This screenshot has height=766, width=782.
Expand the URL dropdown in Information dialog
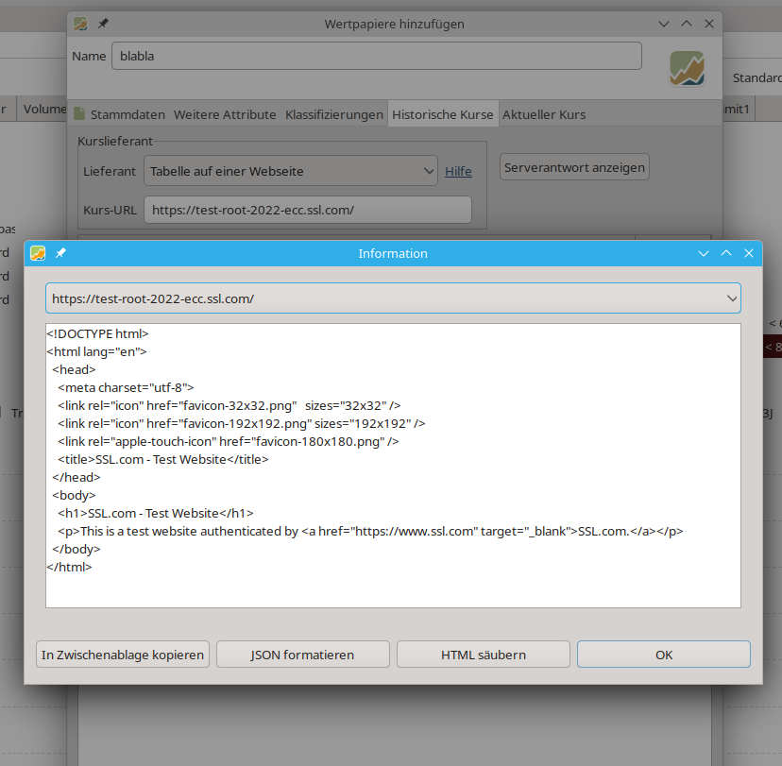tap(731, 298)
